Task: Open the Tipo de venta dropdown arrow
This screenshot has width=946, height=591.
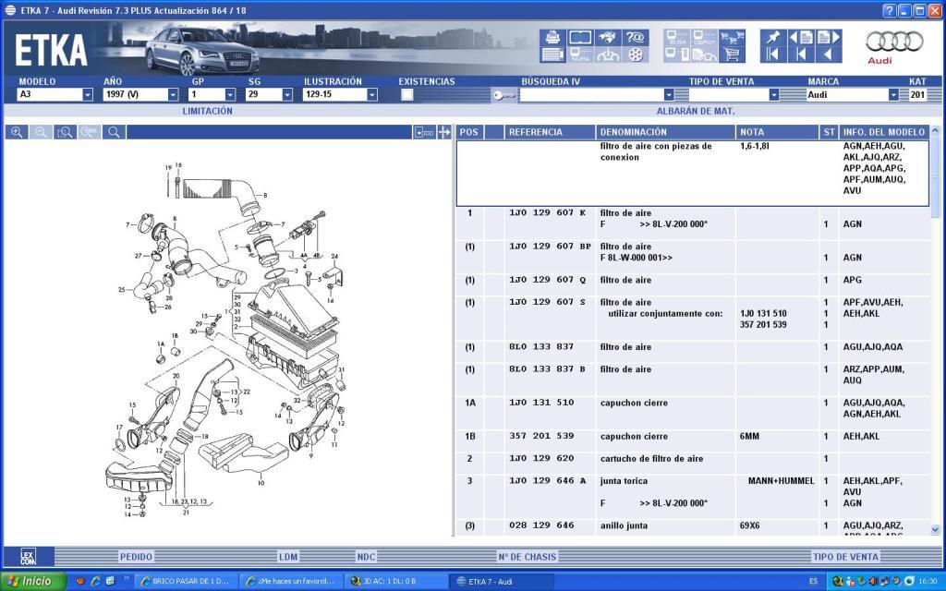Action: (x=774, y=95)
